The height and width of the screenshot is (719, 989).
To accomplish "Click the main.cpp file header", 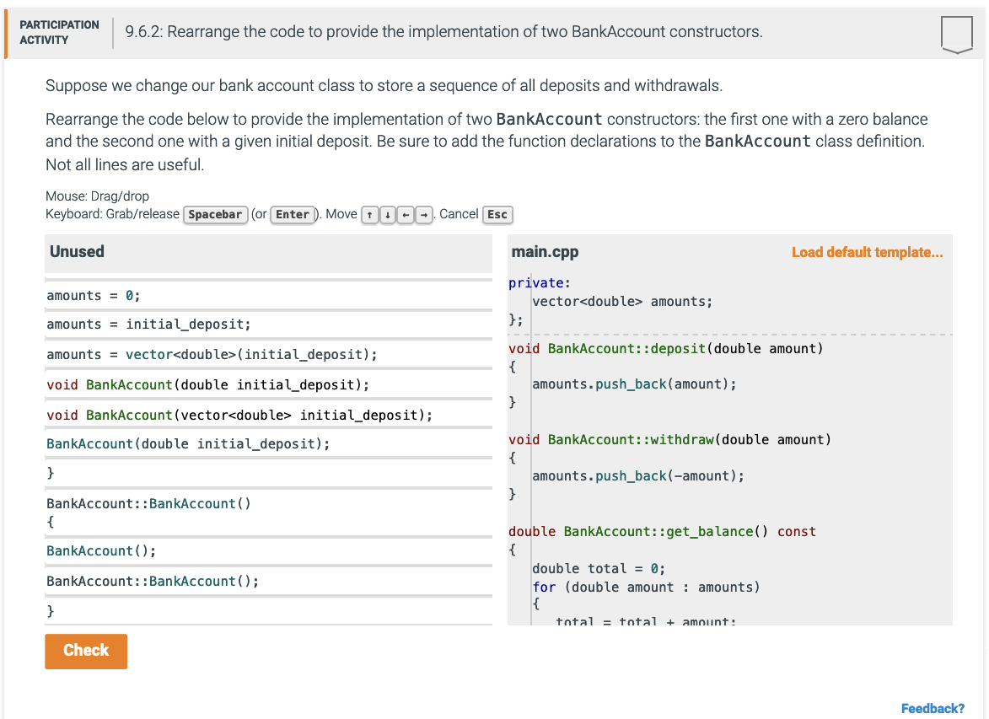I will point(545,252).
